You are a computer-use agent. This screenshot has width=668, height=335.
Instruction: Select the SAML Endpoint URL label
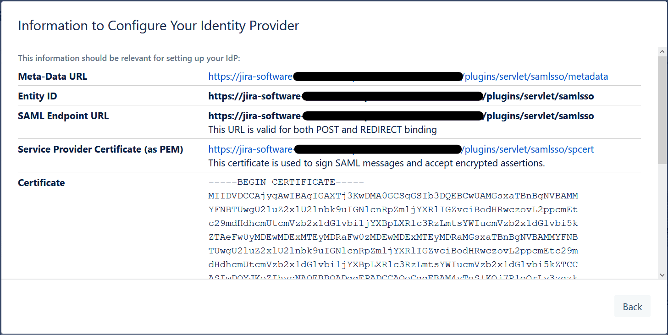(63, 115)
